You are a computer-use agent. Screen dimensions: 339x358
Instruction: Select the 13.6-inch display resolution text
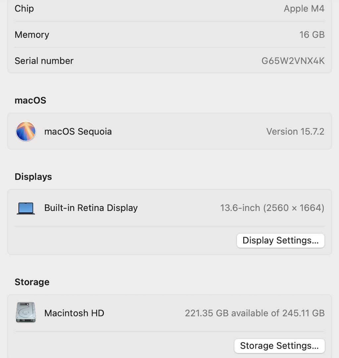tap(272, 208)
